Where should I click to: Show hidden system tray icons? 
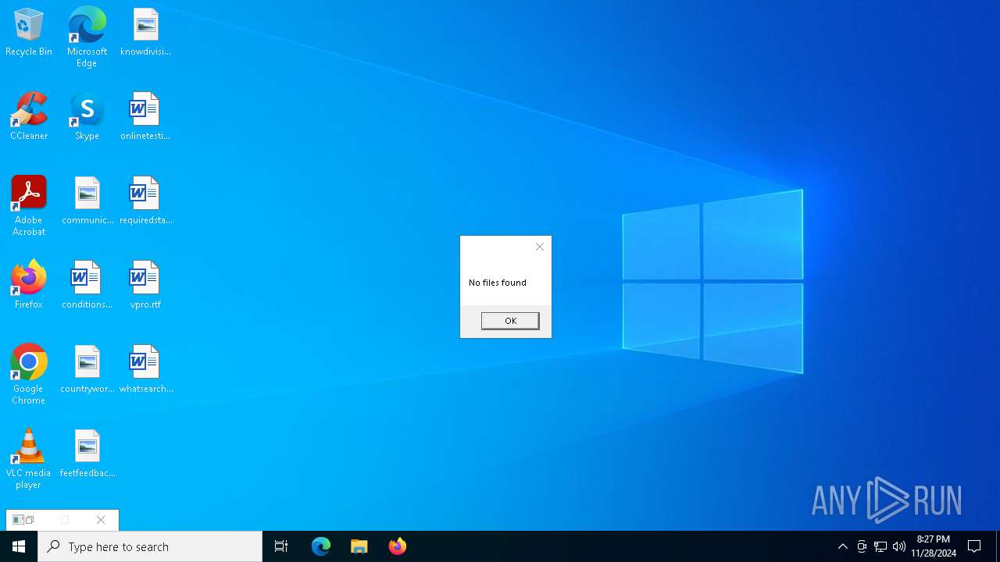coord(843,546)
